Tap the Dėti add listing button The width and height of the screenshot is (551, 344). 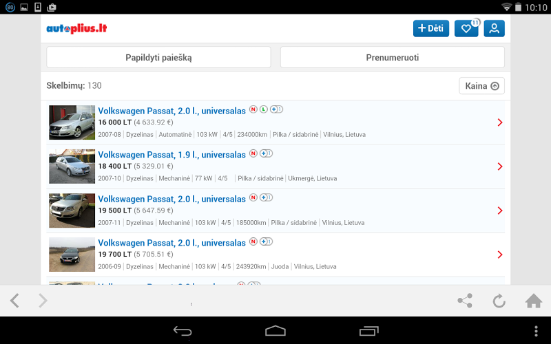click(431, 28)
